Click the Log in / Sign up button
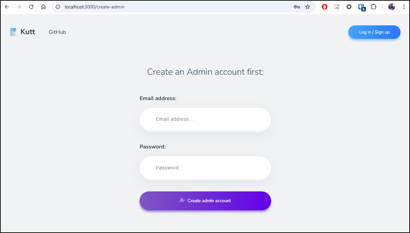 pos(374,32)
